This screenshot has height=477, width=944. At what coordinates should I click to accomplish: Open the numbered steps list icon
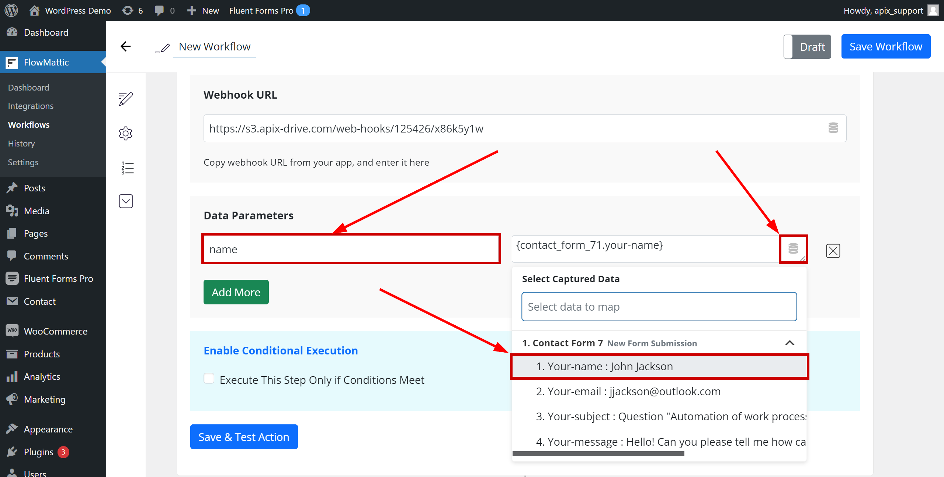click(127, 168)
